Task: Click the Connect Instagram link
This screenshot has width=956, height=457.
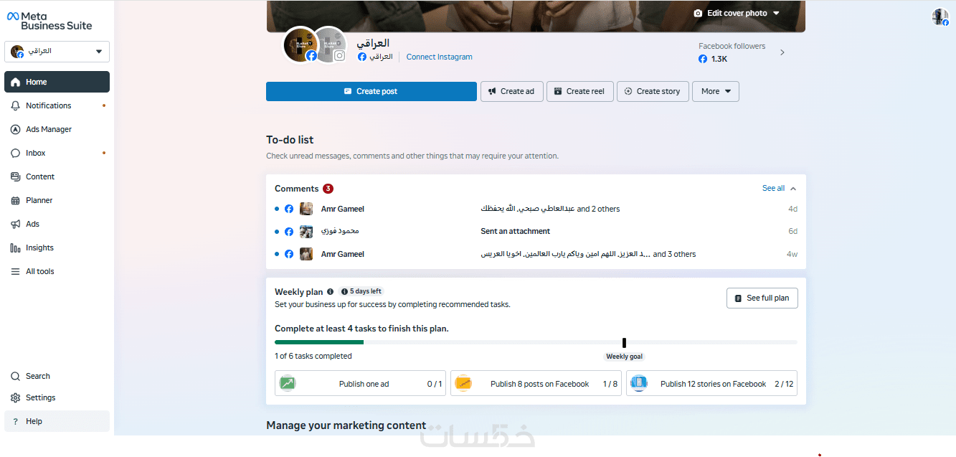Action: coord(439,57)
